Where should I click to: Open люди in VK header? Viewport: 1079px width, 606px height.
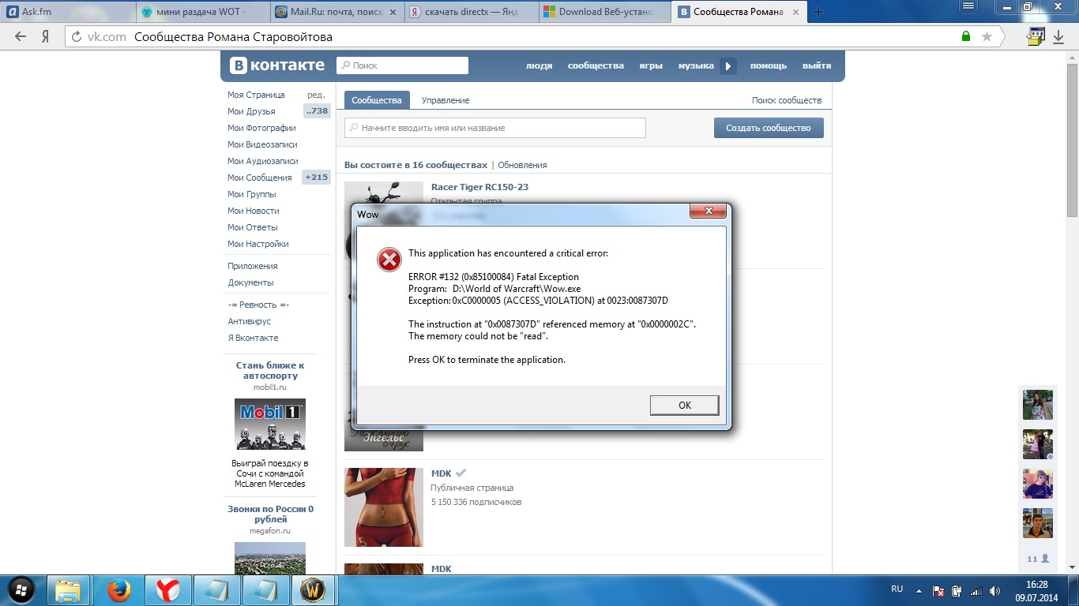pos(539,65)
